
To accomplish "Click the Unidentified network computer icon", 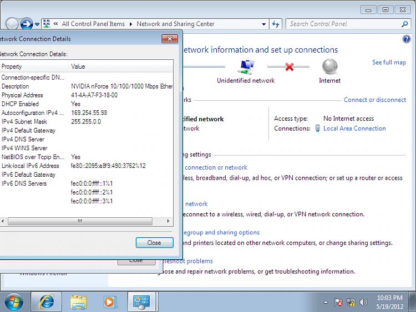I will tap(246, 67).
